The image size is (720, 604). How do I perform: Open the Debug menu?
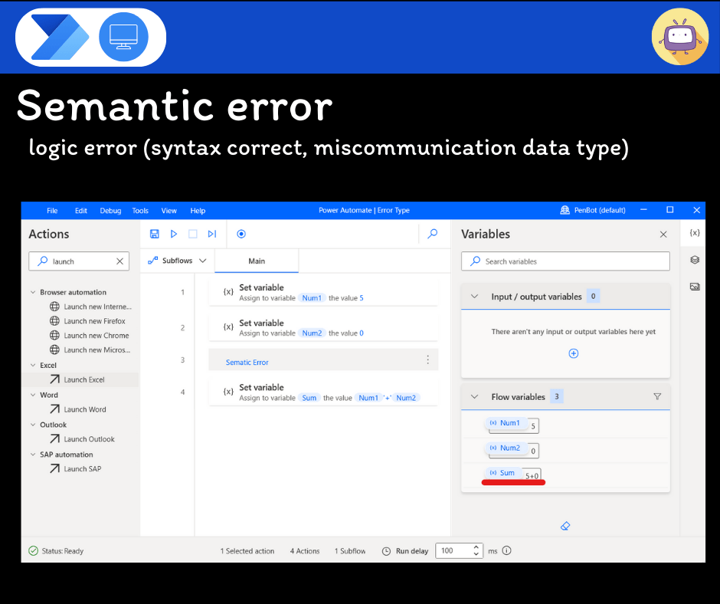click(110, 211)
